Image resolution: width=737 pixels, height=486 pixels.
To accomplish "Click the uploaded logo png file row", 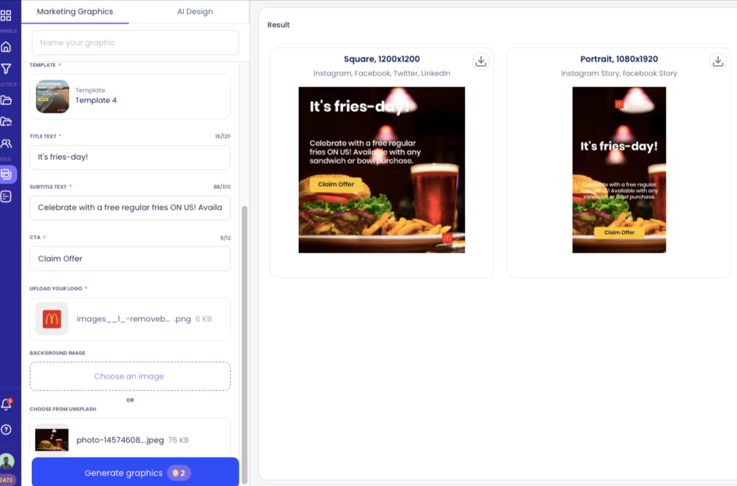I will pos(130,319).
